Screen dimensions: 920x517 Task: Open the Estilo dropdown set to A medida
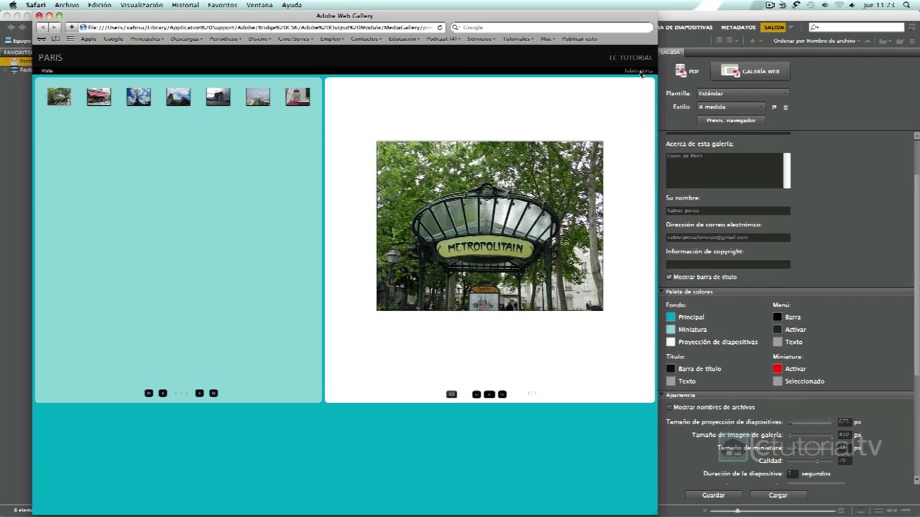click(x=731, y=107)
